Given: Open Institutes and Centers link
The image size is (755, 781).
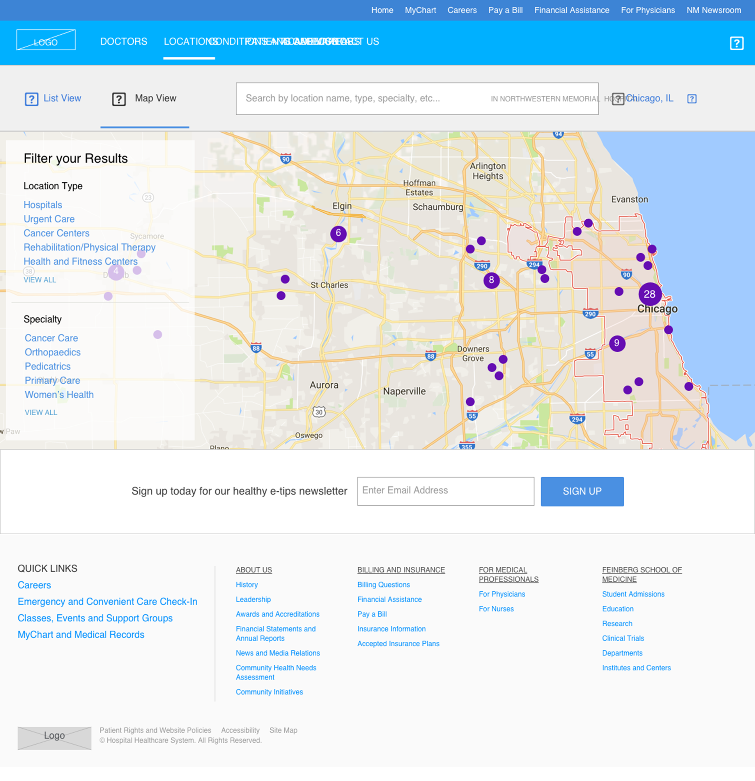Looking at the screenshot, I should tap(636, 668).
